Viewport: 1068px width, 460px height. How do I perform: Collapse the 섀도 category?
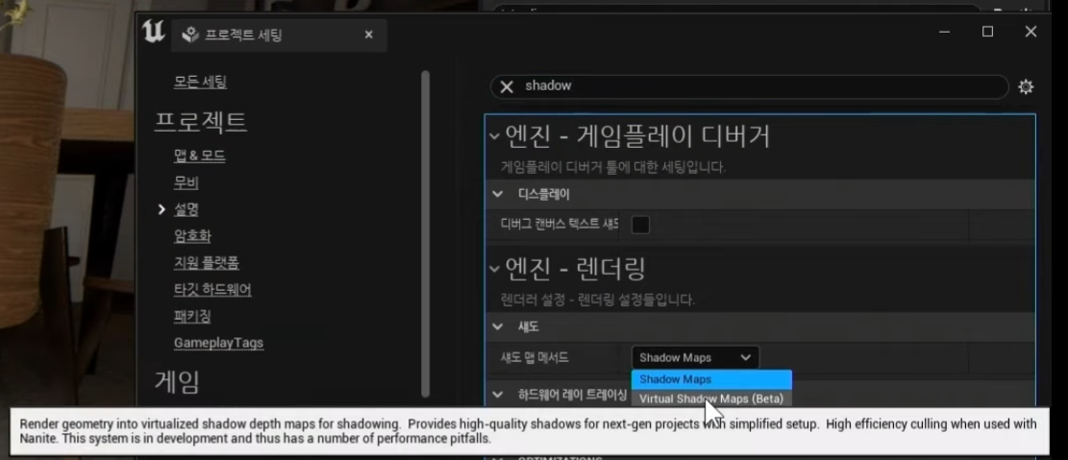(x=498, y=327)
